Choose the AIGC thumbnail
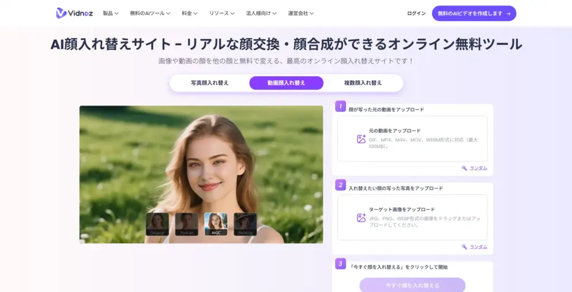 [216, 224]
